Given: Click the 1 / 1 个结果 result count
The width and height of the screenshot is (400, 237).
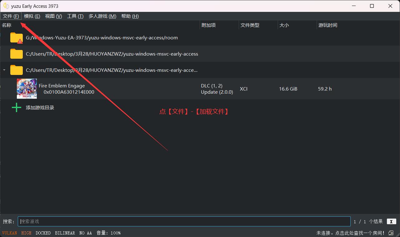Looking at the screenshot, I should 368,221.
